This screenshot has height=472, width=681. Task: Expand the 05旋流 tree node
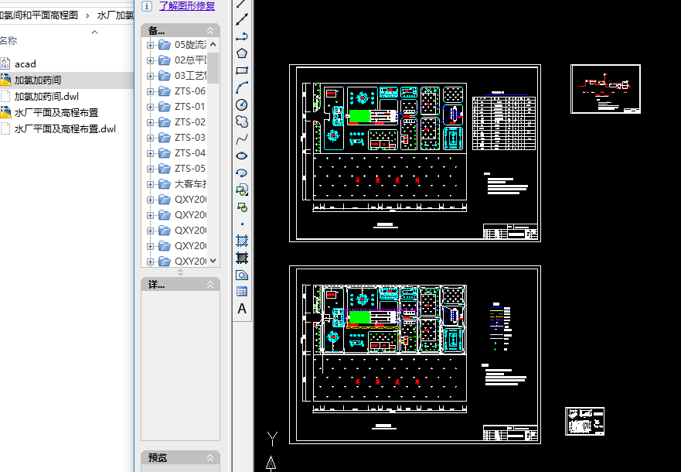pos(150,45)
